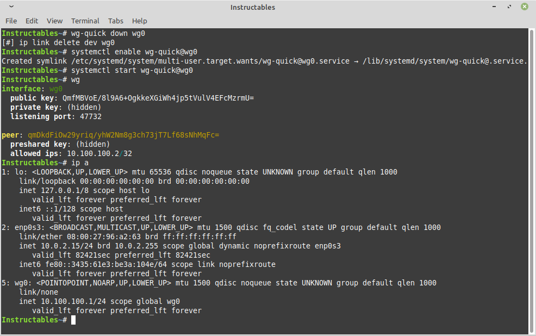Screen dimensions: 536x336
Task: Open the View menu
Action: [x=54, y=21]
